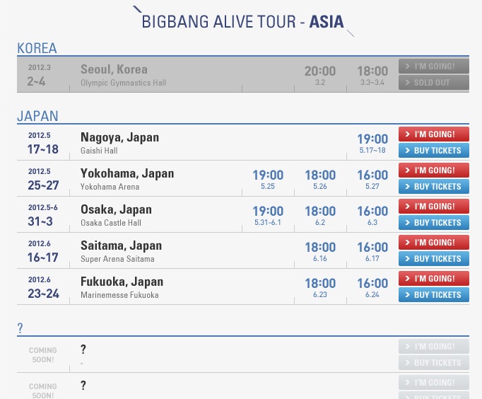
Task: Click I'M GOING! for Osaka, Japan
Action: 434,206
